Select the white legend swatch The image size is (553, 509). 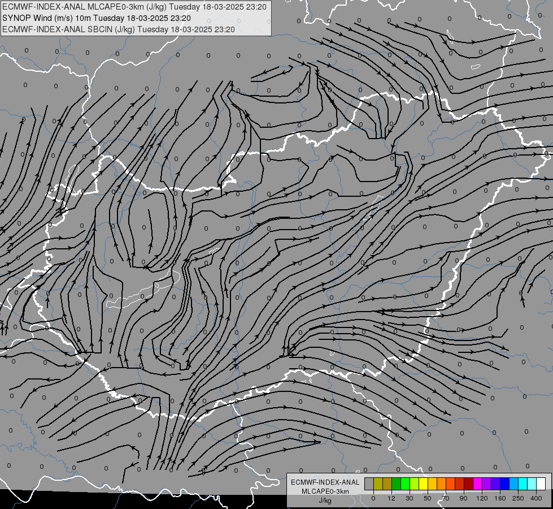[x=541, y=484]
